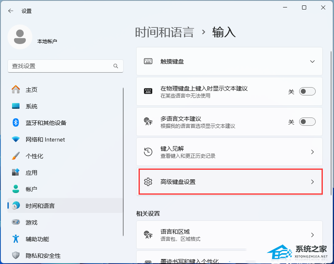Click the search magnifier icon
The width and height of the screenshot is (334, 264).
[116, 66]
